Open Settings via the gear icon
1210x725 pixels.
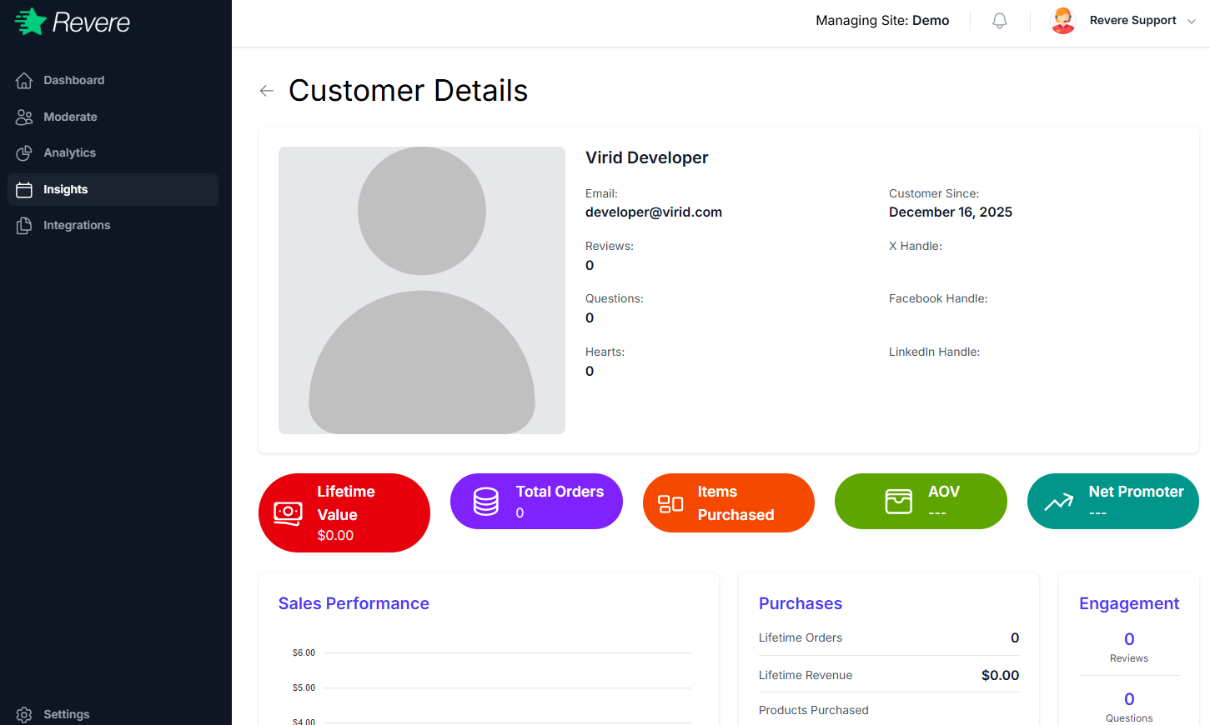[24, 714]
